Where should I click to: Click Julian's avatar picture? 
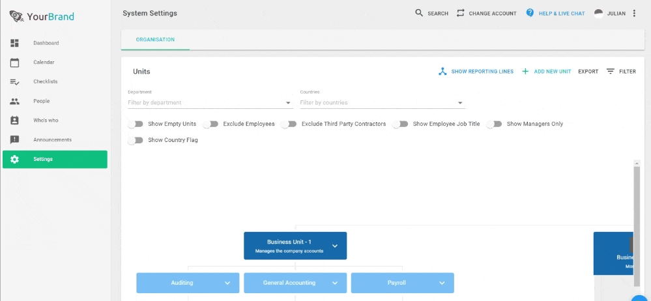coord(598,13)
